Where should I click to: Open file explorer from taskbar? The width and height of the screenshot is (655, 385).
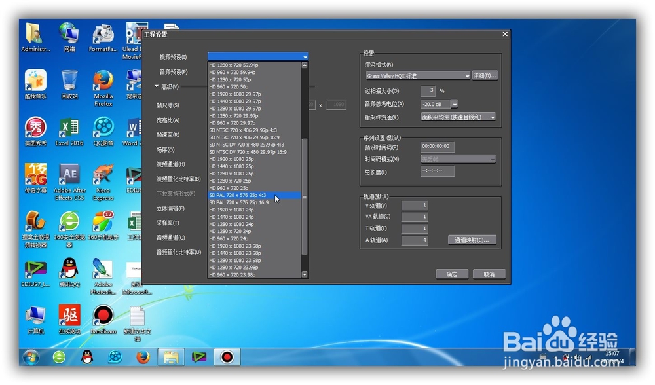pyautogui.click(x=171, y=357)
